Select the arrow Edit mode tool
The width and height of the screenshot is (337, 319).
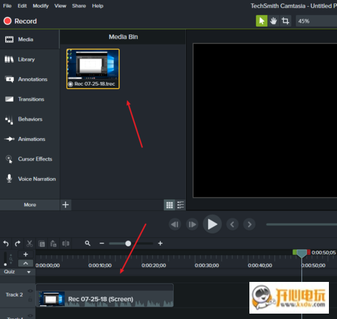click(262, 21)
